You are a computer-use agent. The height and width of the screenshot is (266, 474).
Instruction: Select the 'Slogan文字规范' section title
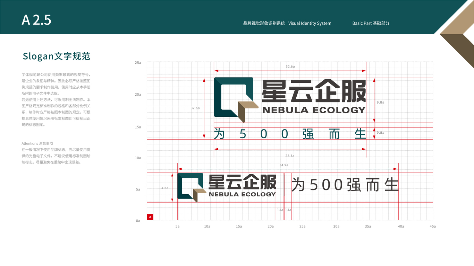57,56
